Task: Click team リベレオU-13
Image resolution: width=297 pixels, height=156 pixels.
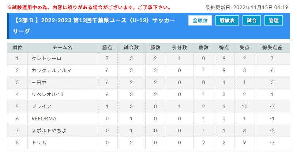Action: coord(47,94)
